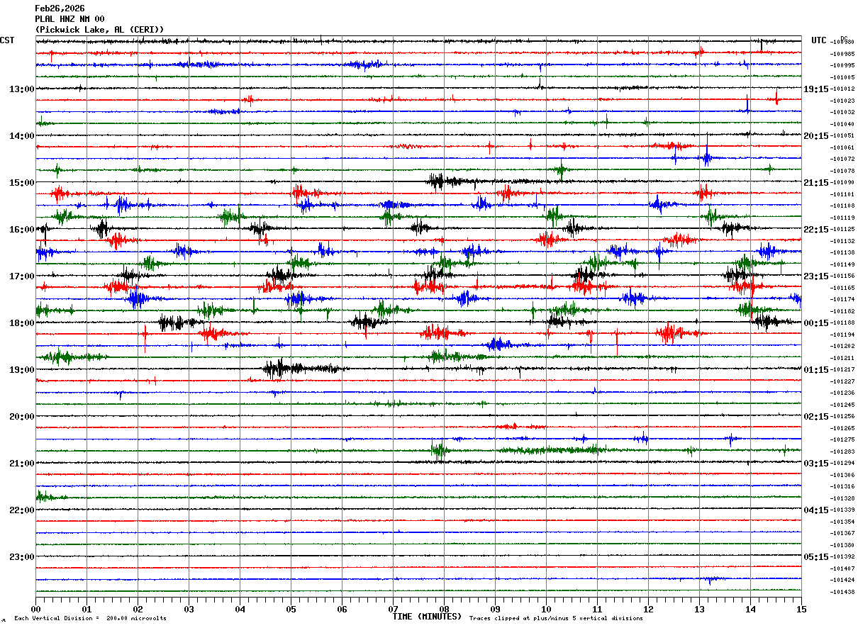The width and height of the screenshot is (858, 628).
Task: Click minute tick label 03 on the time axis
Action: (x=189, y=610)
